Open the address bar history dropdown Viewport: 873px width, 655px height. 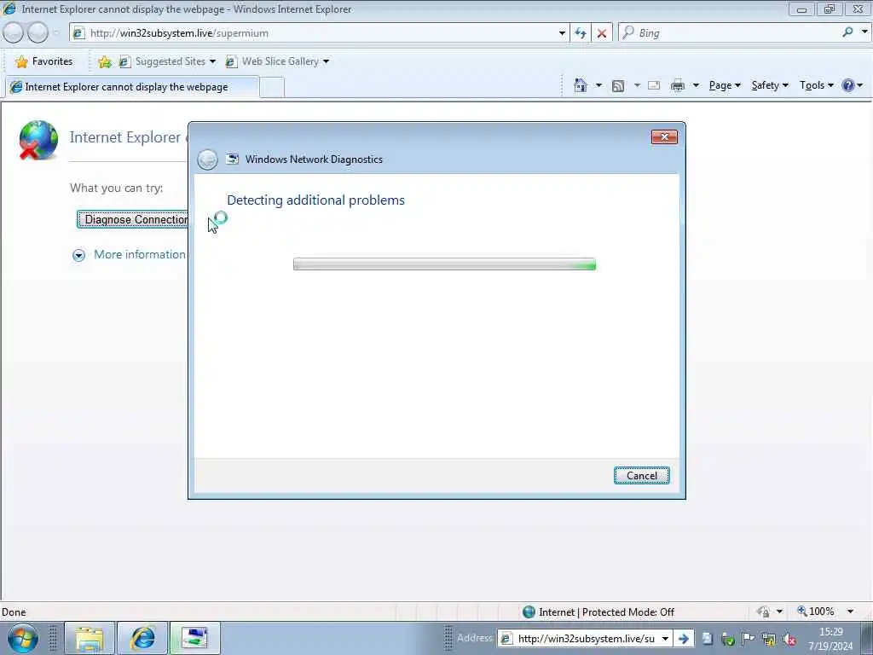point(562,33)
